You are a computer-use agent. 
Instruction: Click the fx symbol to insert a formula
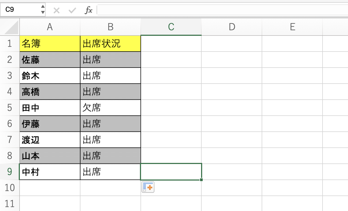tap(88, 10)
